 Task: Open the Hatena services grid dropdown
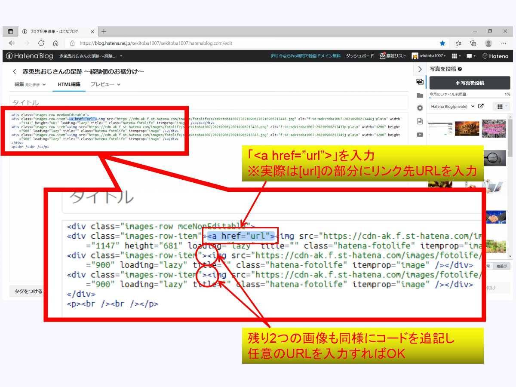click(456, 56)
